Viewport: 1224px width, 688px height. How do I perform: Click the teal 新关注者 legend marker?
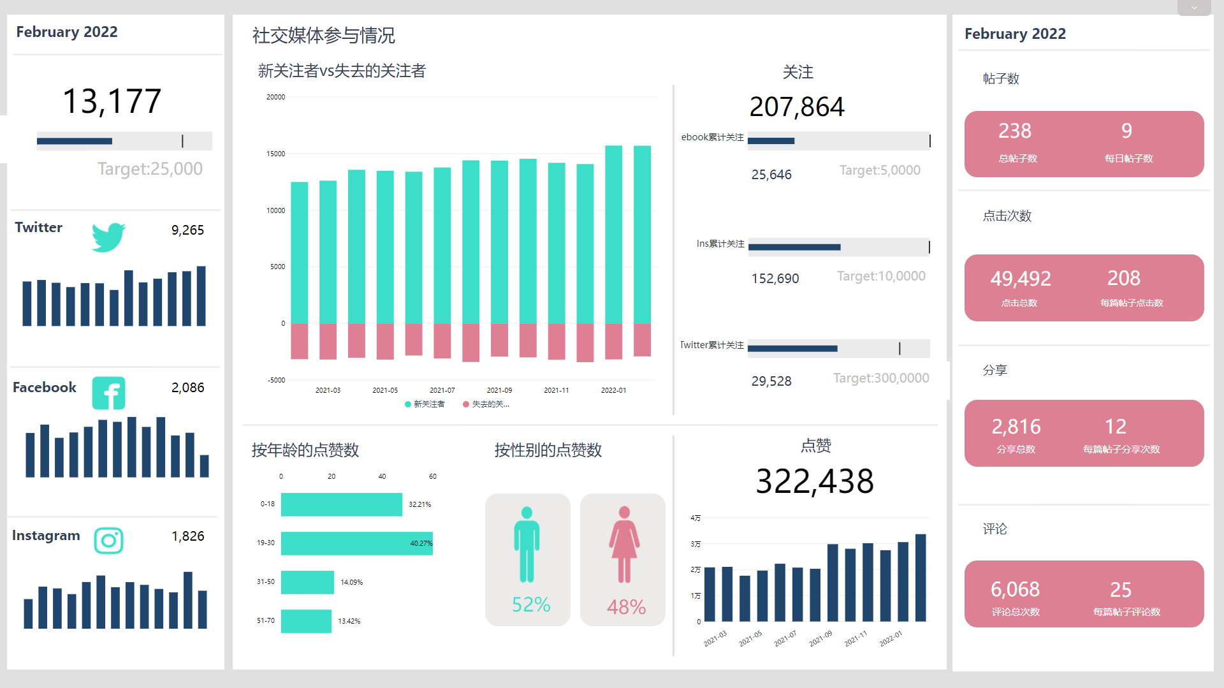[x=408, y=404]
